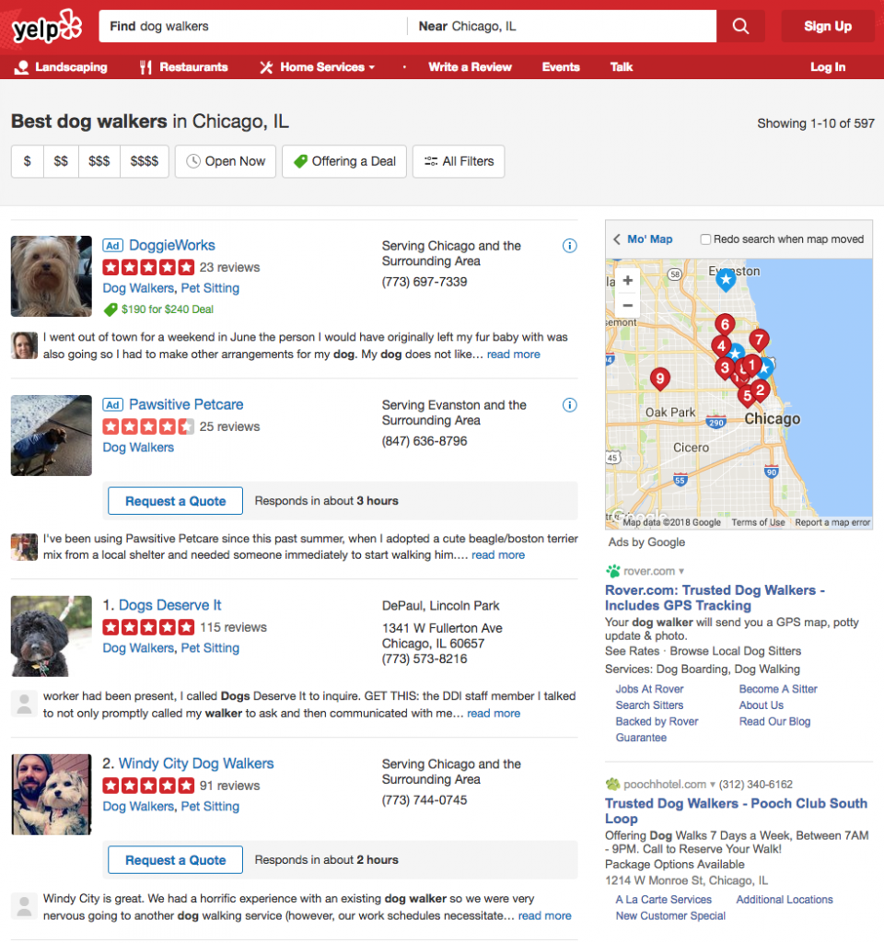Toggle the $$$ price filter
Image resolution: width=884 pixels, height=943 pixels.
[x=99, y=161]
